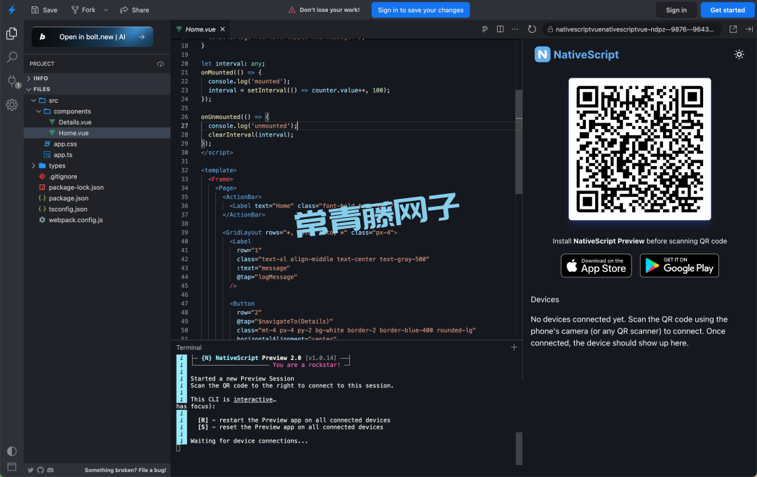Screen dimensions: 757x477
Task: Reload the preview with the refresh icon
Action: click(532, 29)
